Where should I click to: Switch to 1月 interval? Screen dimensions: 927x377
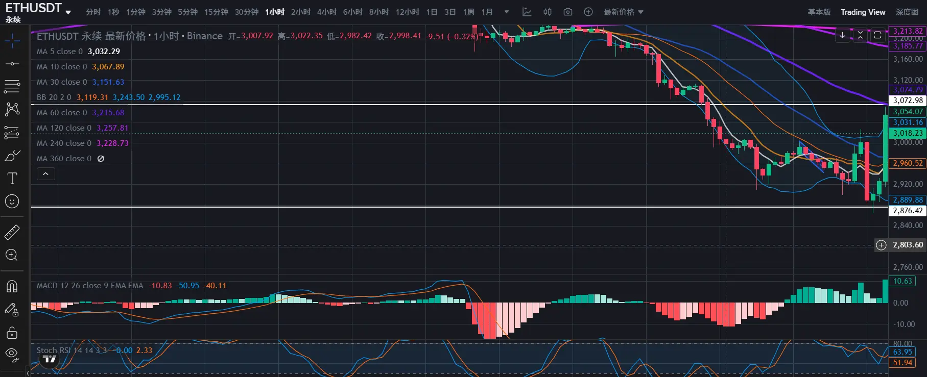[x=487, y=12]
